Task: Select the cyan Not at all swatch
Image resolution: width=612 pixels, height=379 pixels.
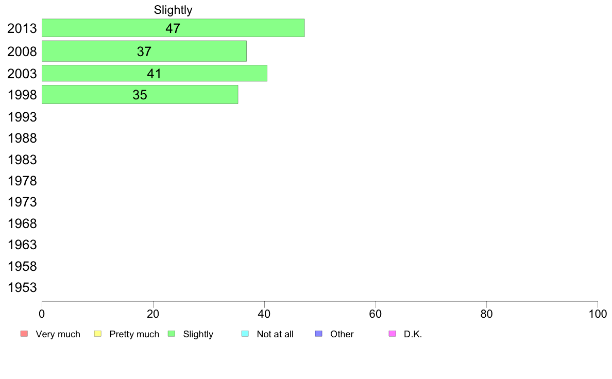Action: 245,334
